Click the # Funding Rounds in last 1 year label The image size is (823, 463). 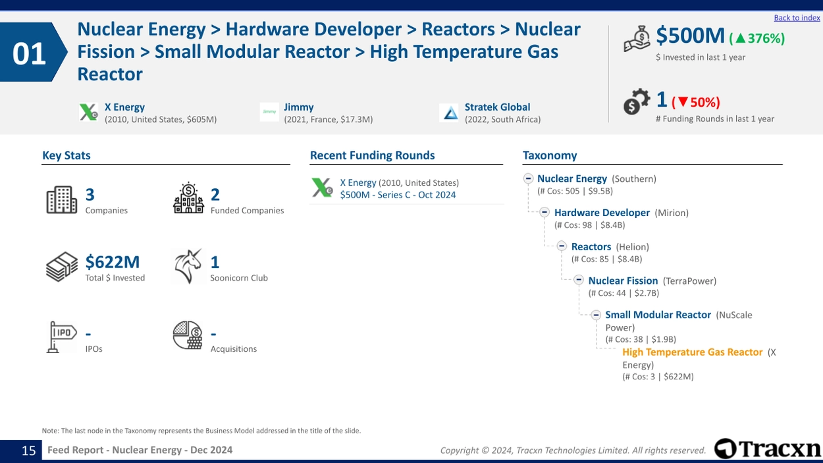pos(715,119)
